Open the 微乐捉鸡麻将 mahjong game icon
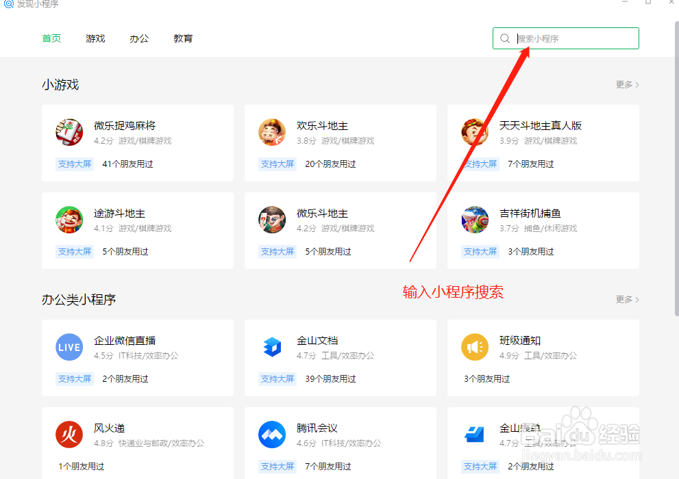 [69, 132]
